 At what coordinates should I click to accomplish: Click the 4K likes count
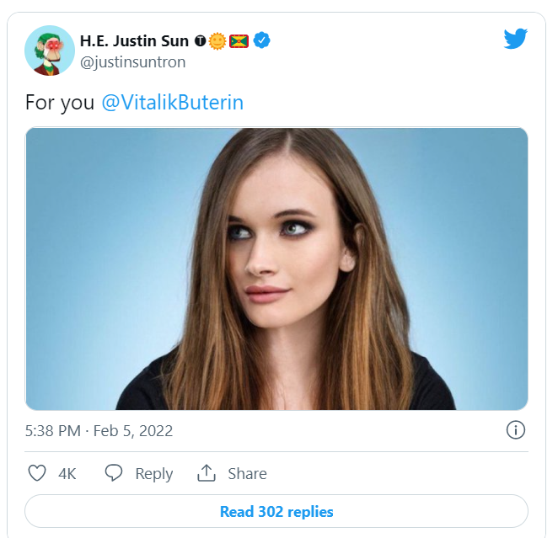[x=67, y=474]
